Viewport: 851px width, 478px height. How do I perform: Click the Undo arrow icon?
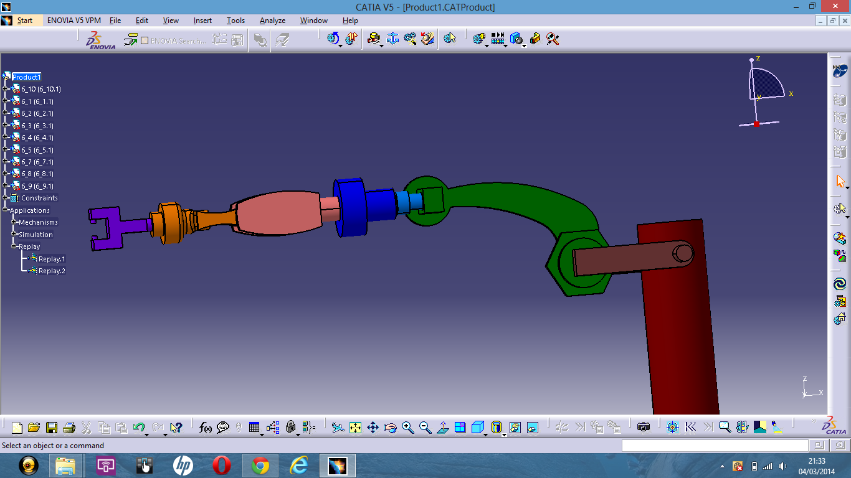click(138, 428)
